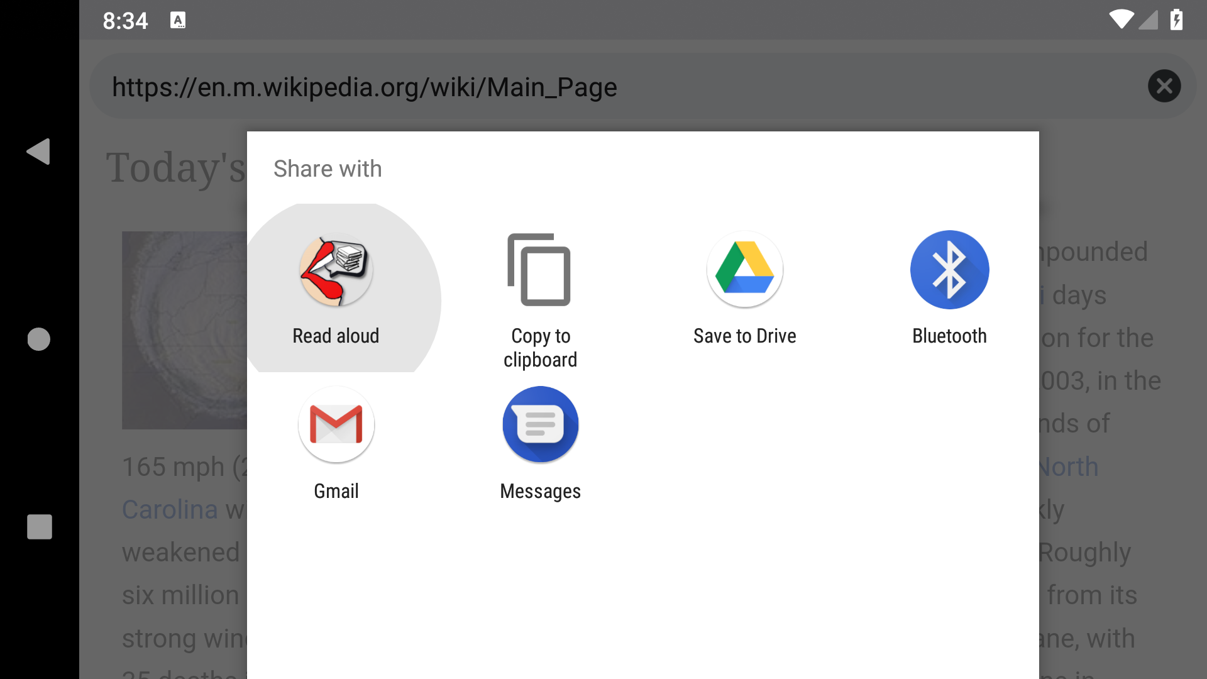Open the Carolina link in background article
The image size is (1207, 679).
pos(170,509)
